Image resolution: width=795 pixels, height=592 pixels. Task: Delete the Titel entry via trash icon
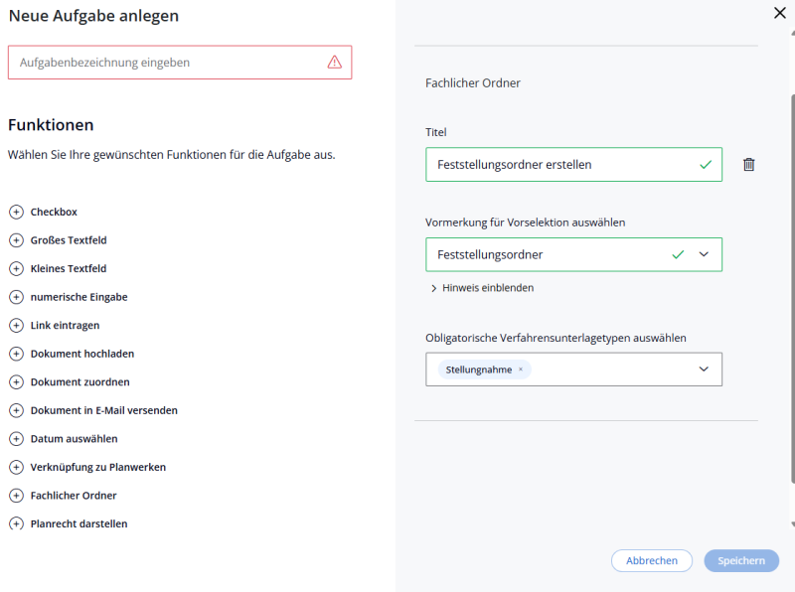pos(749,164)
